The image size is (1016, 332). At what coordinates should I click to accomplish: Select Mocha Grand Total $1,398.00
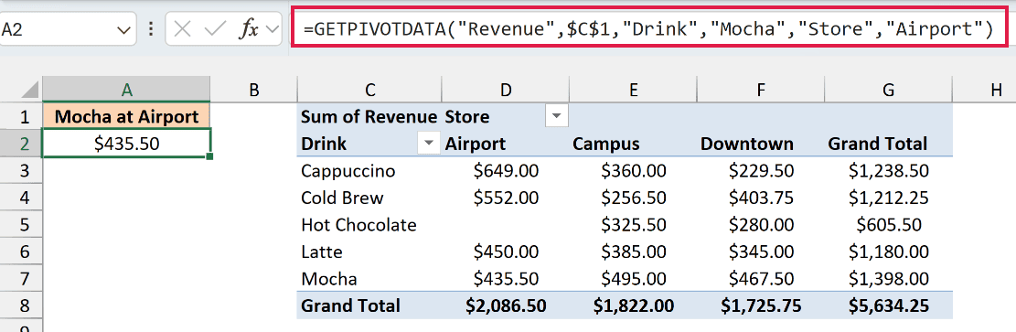click(x=888, y=278)
